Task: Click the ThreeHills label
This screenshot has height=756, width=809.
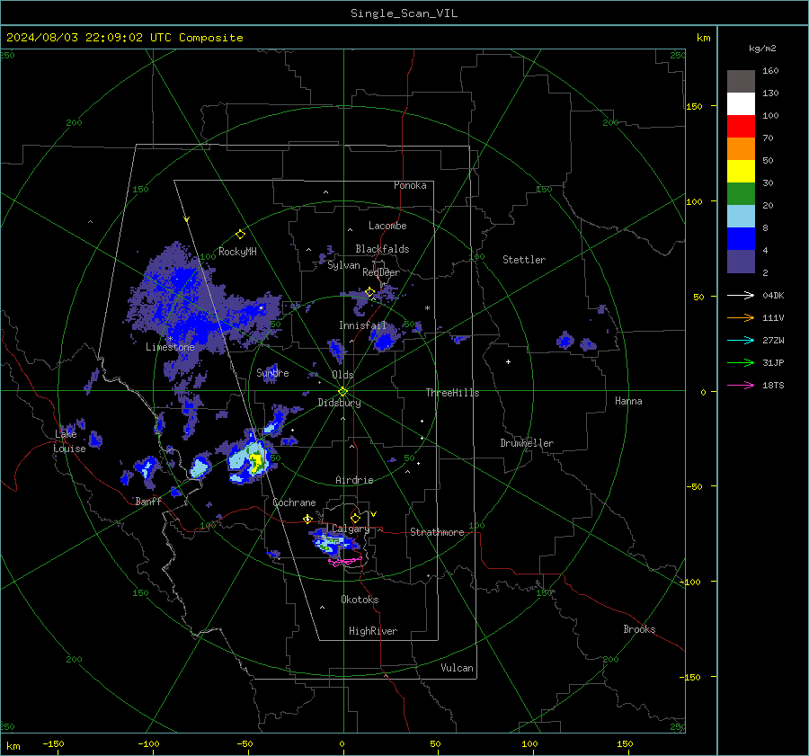Action: tap(452, 393)
